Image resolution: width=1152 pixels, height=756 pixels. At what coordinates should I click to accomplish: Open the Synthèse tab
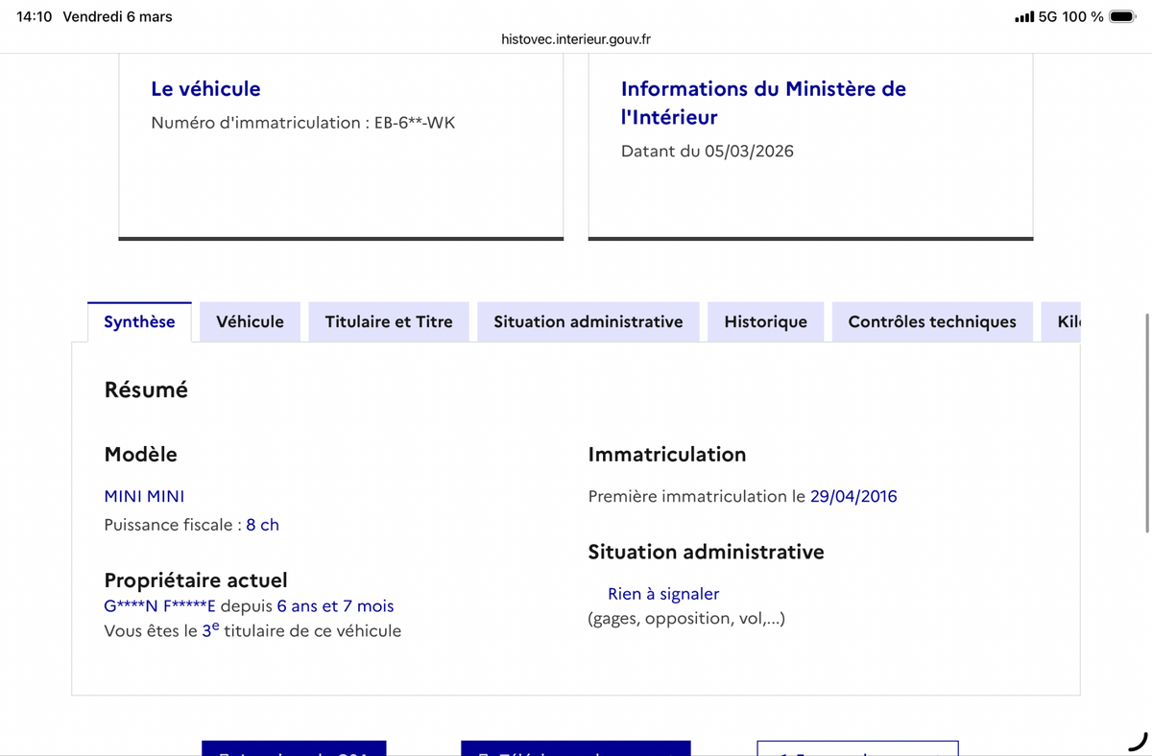[139, 322]
